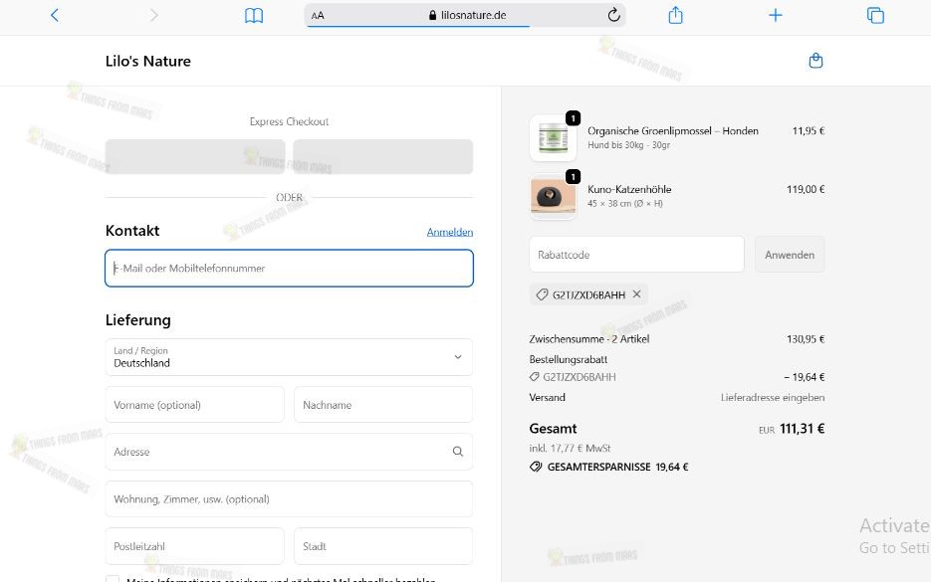
Task: Click the Vorname (optional) field
Action: tap(195, 405)
